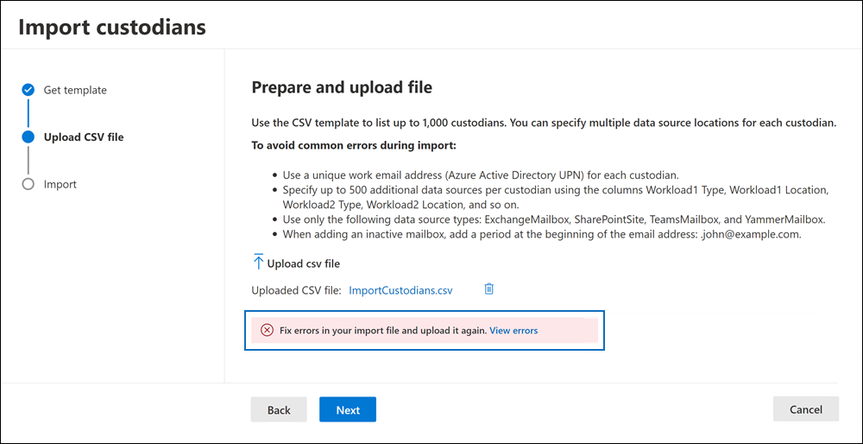The height and width of the screenshot is (444, 863).
Task: Click the sentence about listing up to 1,000 custodians
Action: [x=544, y=123]
